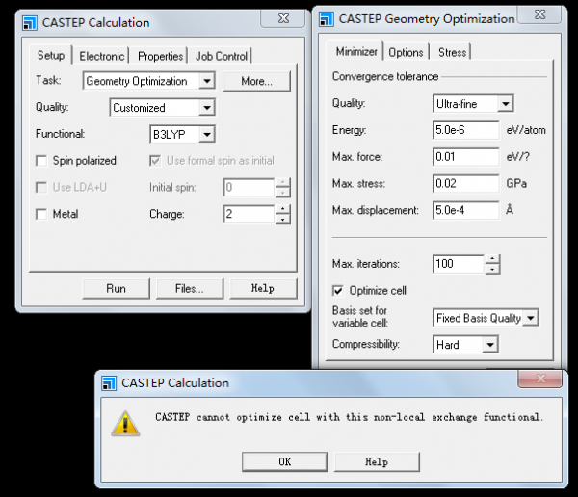578x497 pixels.
Task: Uncheck the Optimize cell checkbox
Action: pos(338,291)
